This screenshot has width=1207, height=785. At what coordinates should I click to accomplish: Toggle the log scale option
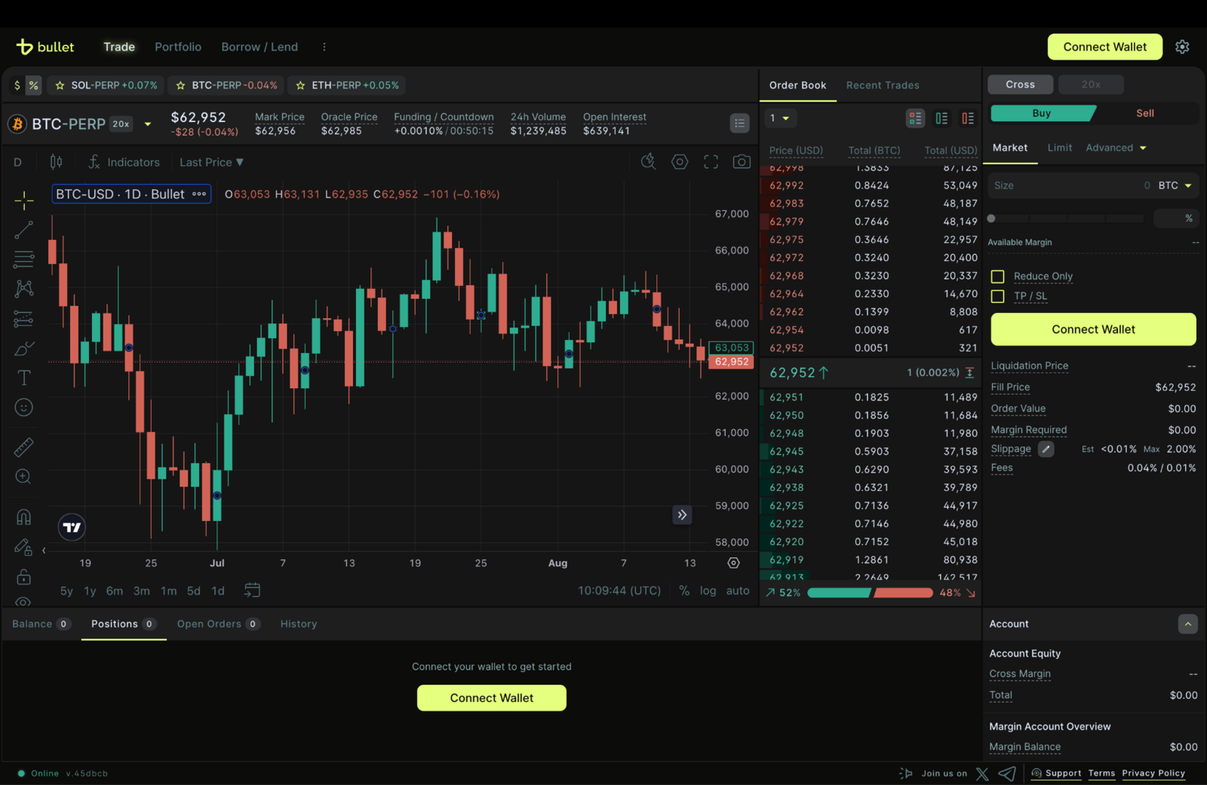(708, 590)
